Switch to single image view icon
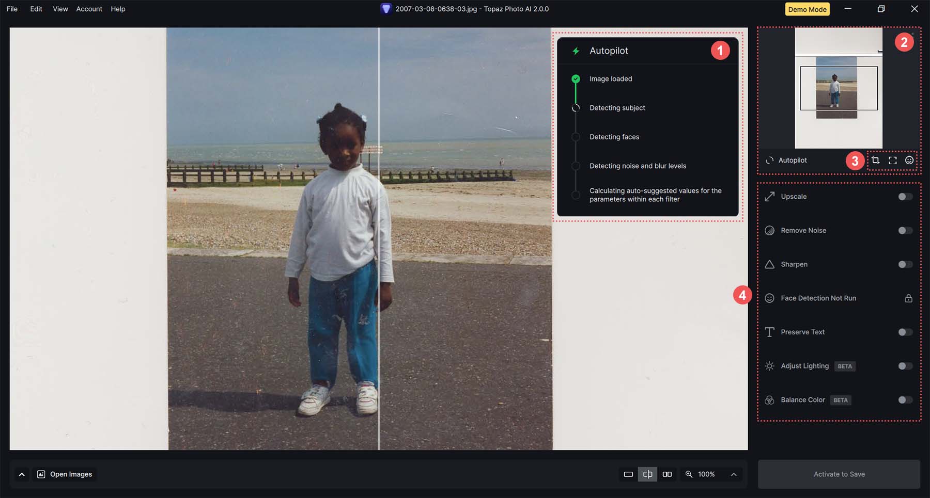This screenshot has height=498, width=930. click(x=628, y=474)
